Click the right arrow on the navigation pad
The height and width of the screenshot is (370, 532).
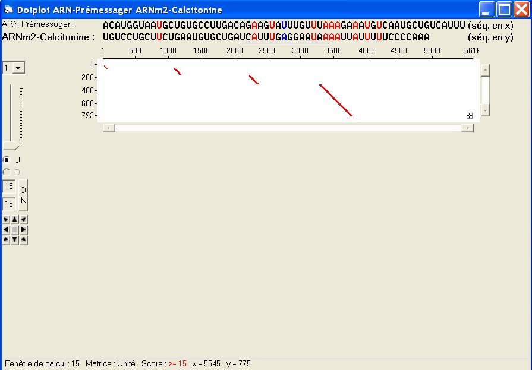[23, 229]
